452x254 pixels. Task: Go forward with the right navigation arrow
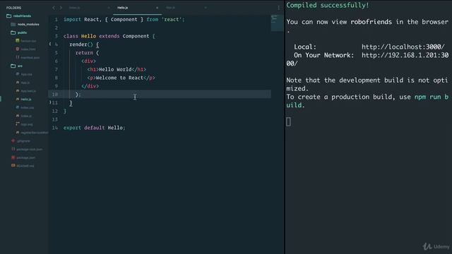coord(61,8)
